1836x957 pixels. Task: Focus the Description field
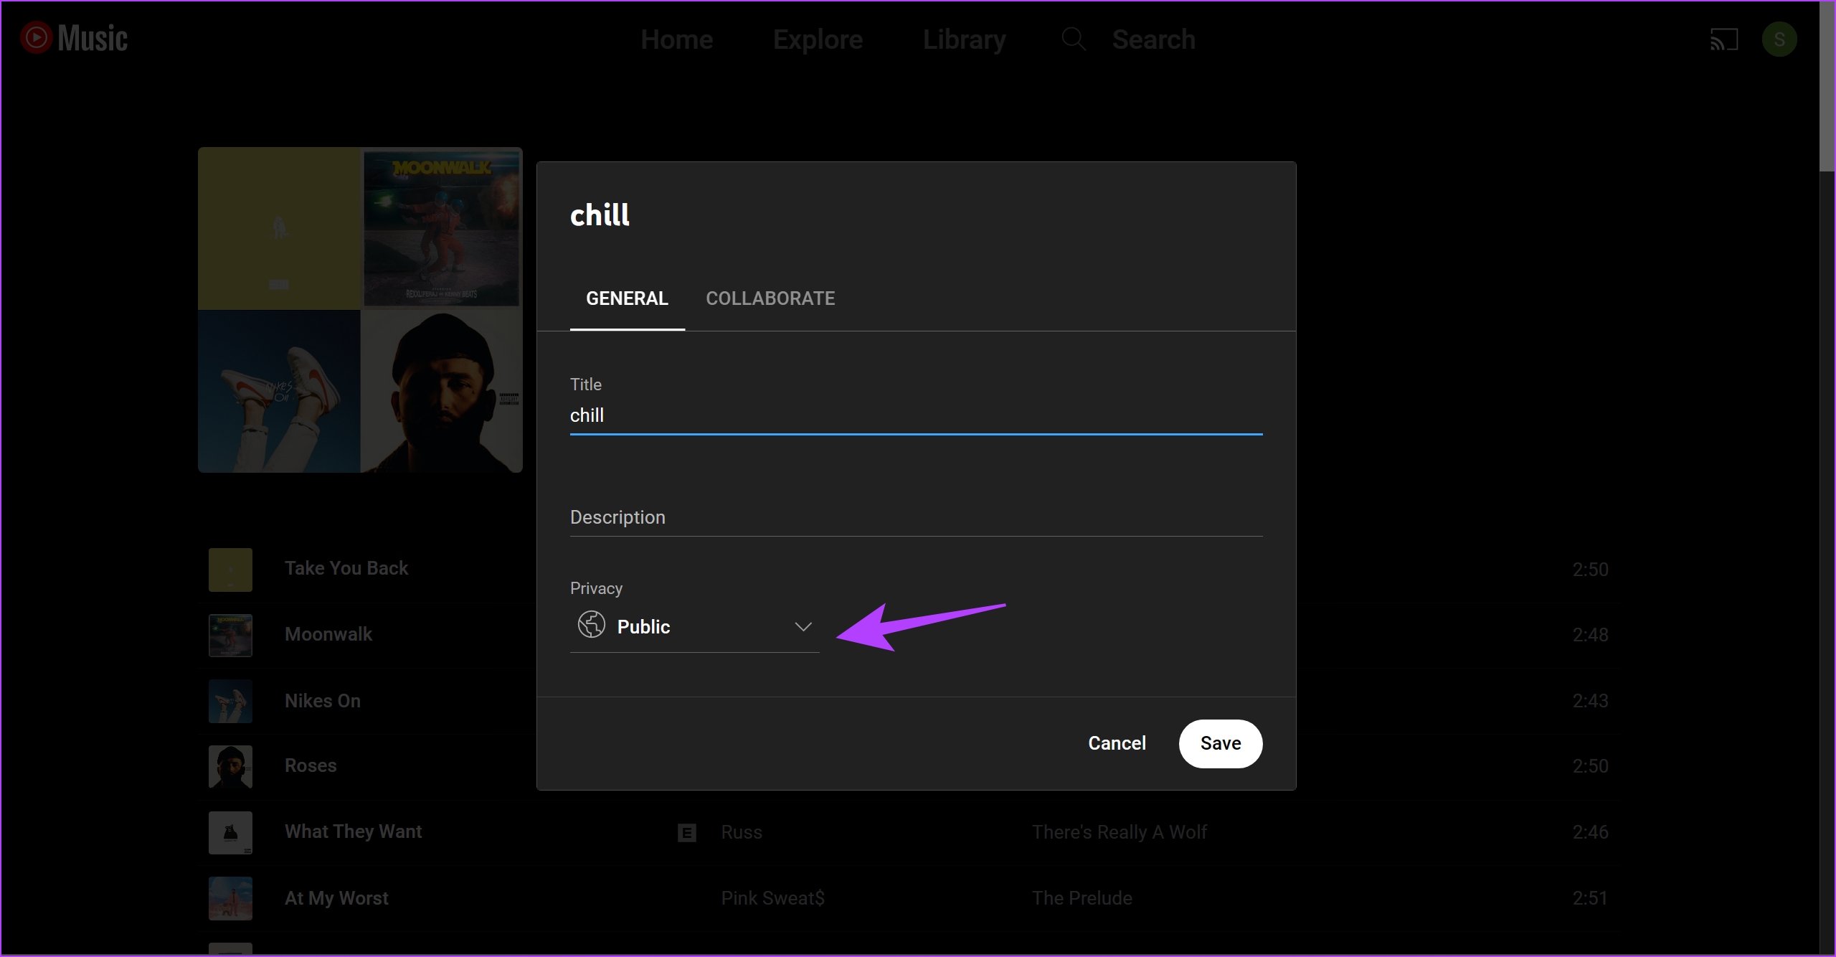(915, 517)
